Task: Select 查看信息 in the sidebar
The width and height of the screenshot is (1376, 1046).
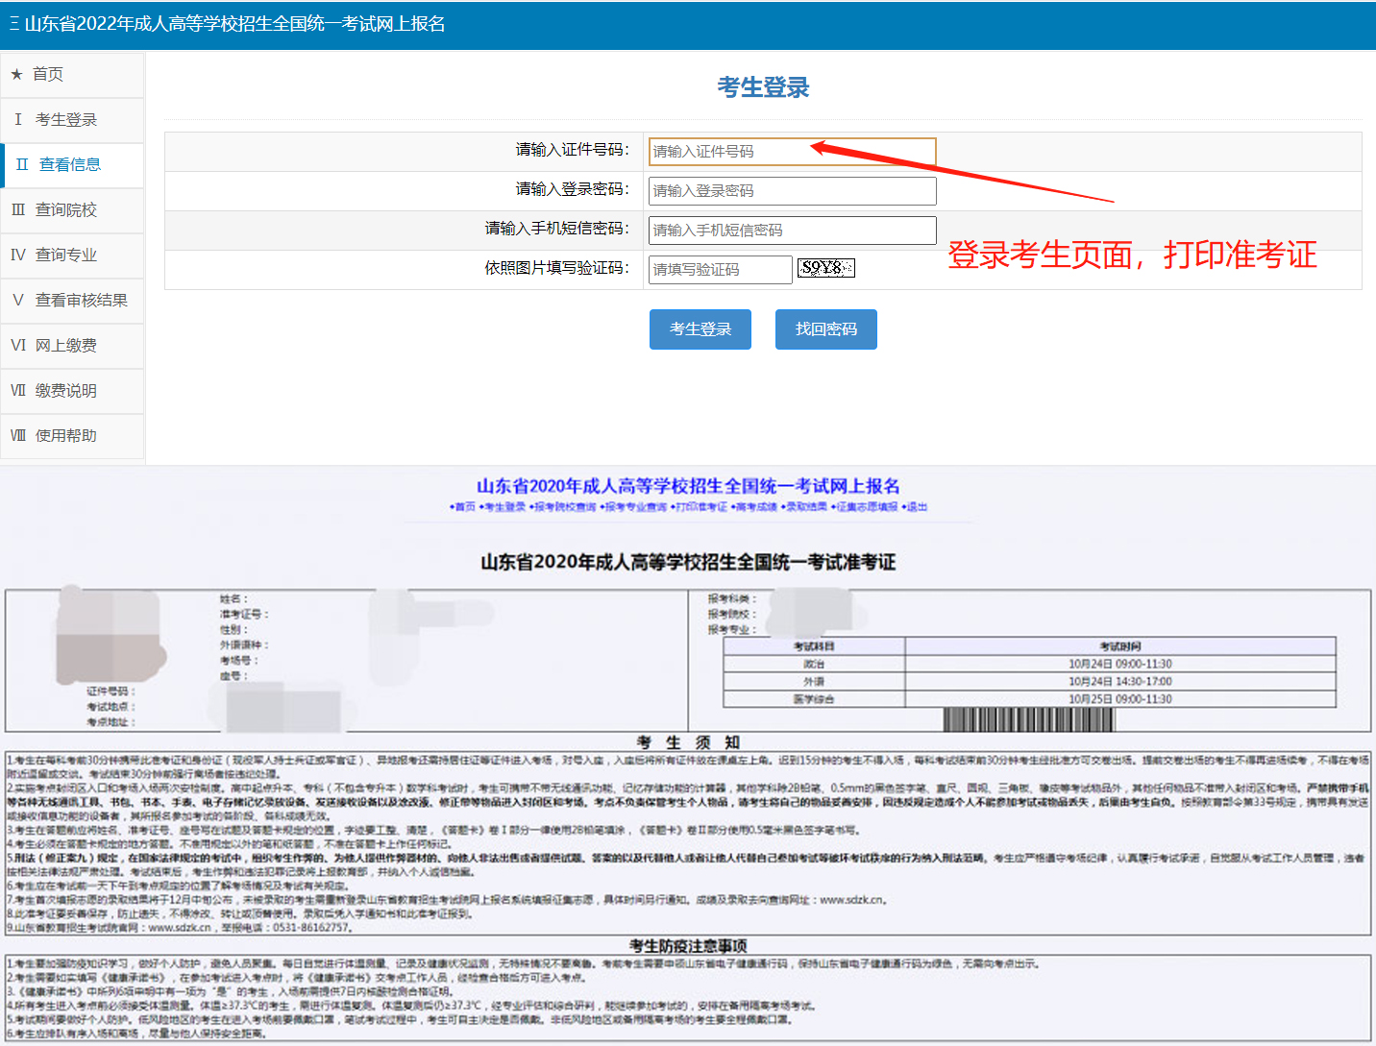Action: click(69, 164)
